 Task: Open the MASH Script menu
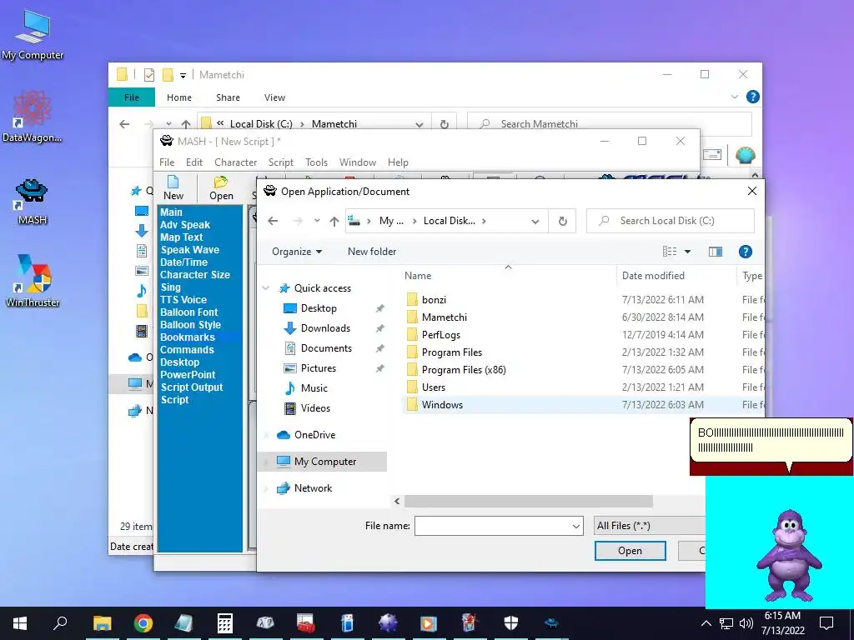coord(280,162)
